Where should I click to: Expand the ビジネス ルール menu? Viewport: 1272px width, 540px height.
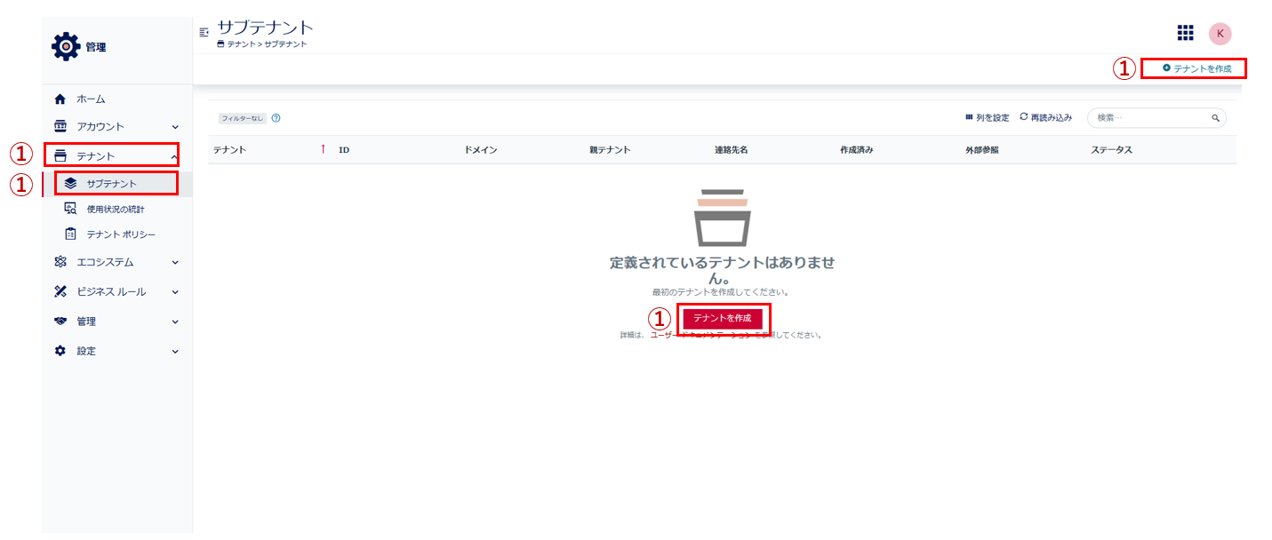[x=111, y=291]
